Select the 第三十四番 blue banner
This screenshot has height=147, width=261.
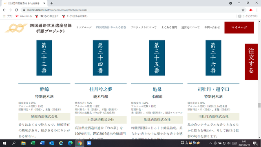tap(101, 58)
